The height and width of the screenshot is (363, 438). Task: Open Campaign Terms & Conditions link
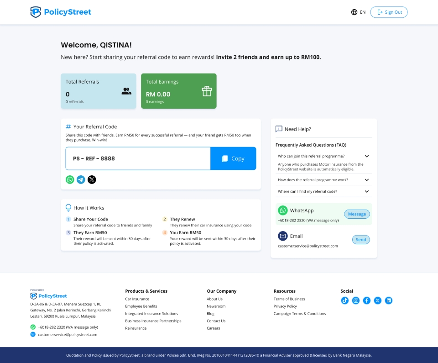tap(300, 314)
